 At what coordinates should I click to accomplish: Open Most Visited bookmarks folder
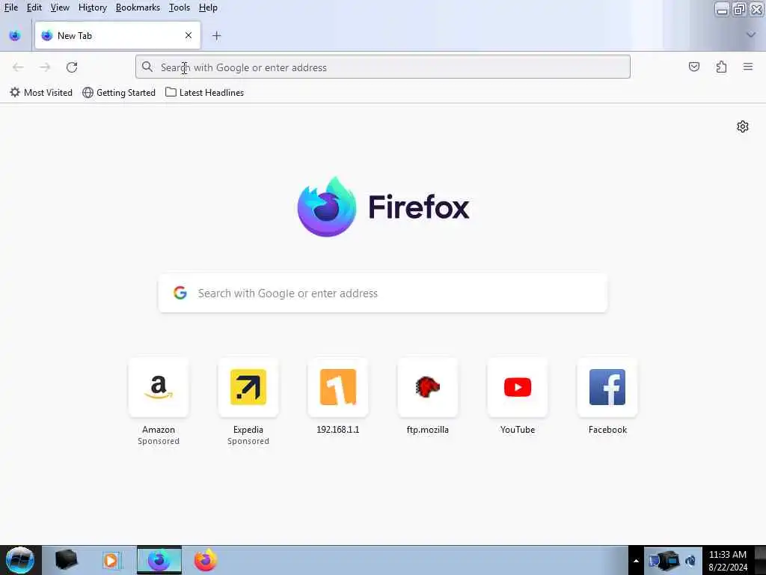coord(41,92)
